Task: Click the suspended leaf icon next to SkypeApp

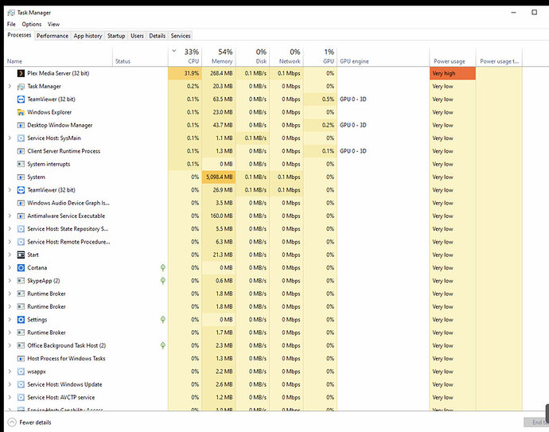Action: pyautogui.click(x=163, y=280)
